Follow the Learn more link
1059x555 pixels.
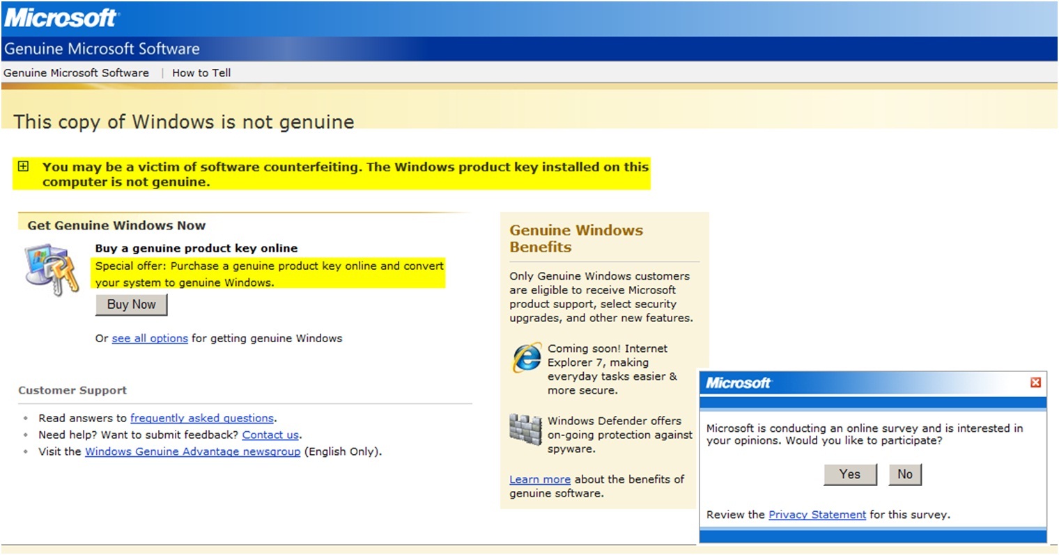(540, 479)
